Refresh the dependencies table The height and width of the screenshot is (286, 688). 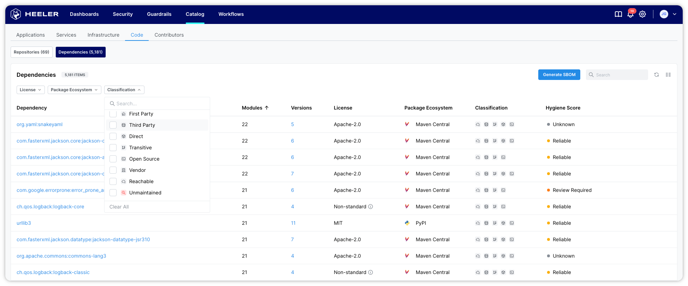[x=656, y=75]
